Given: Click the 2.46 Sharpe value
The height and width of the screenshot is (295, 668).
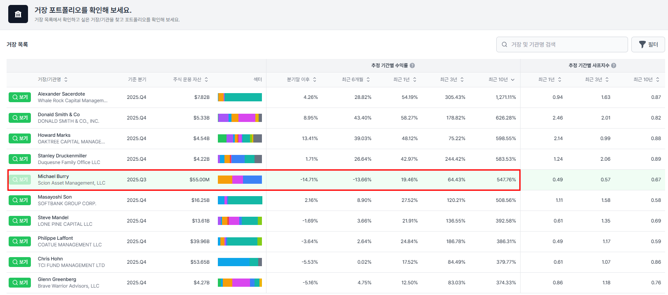Looking at the screenshot, I should click(558, 118).
